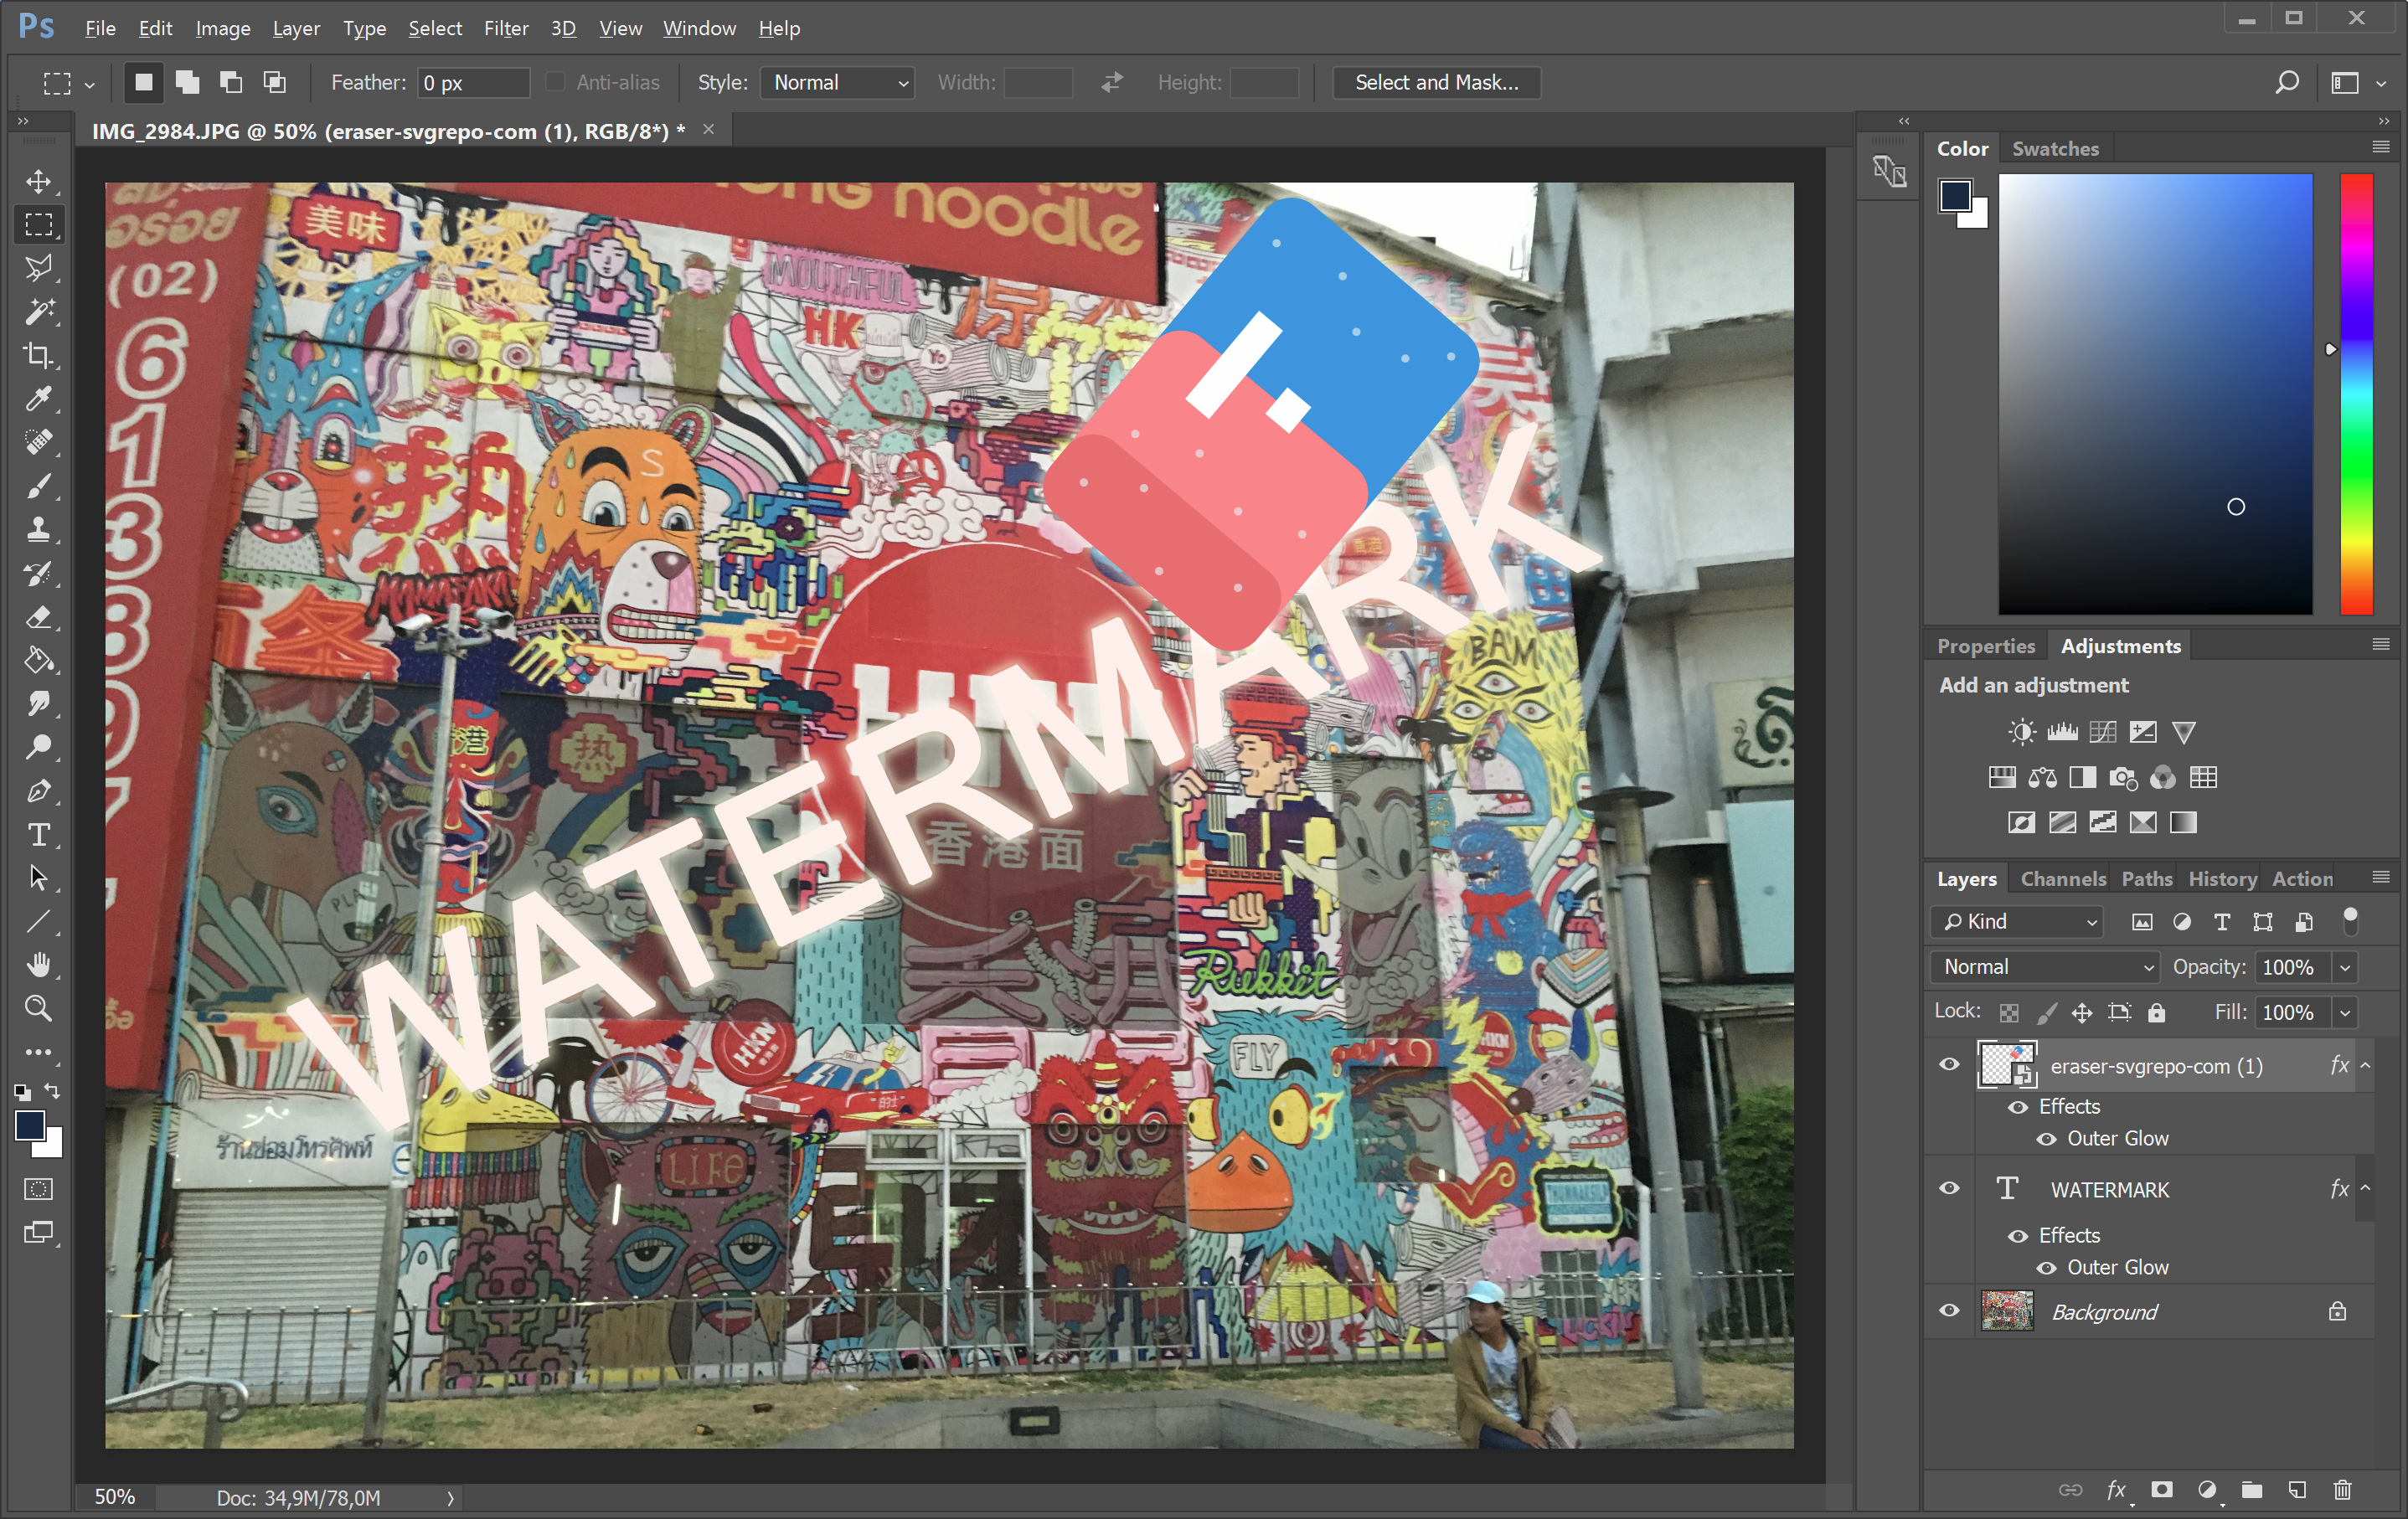Open the Image menu

click(223, 28)
